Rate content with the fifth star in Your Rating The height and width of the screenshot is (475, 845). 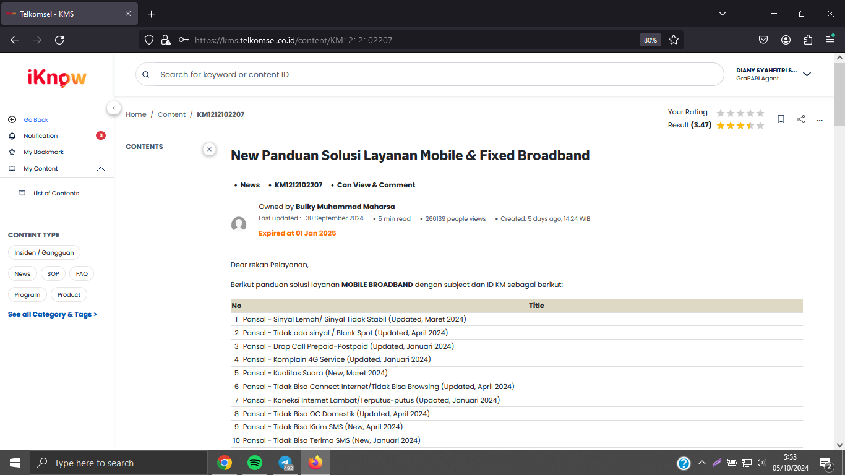coord(760,113)
